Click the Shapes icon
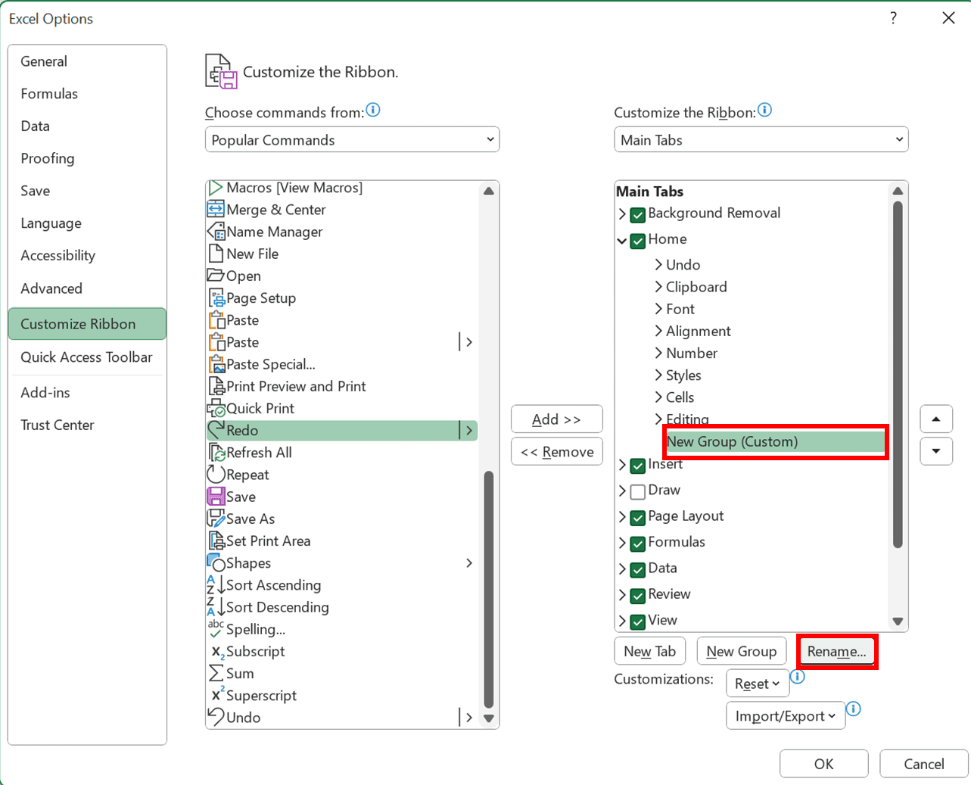The width and height of the screenshot is (971, 785). pos(216,562)
